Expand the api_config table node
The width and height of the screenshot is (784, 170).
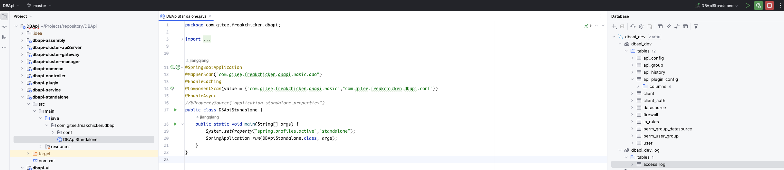coord(632,58)
